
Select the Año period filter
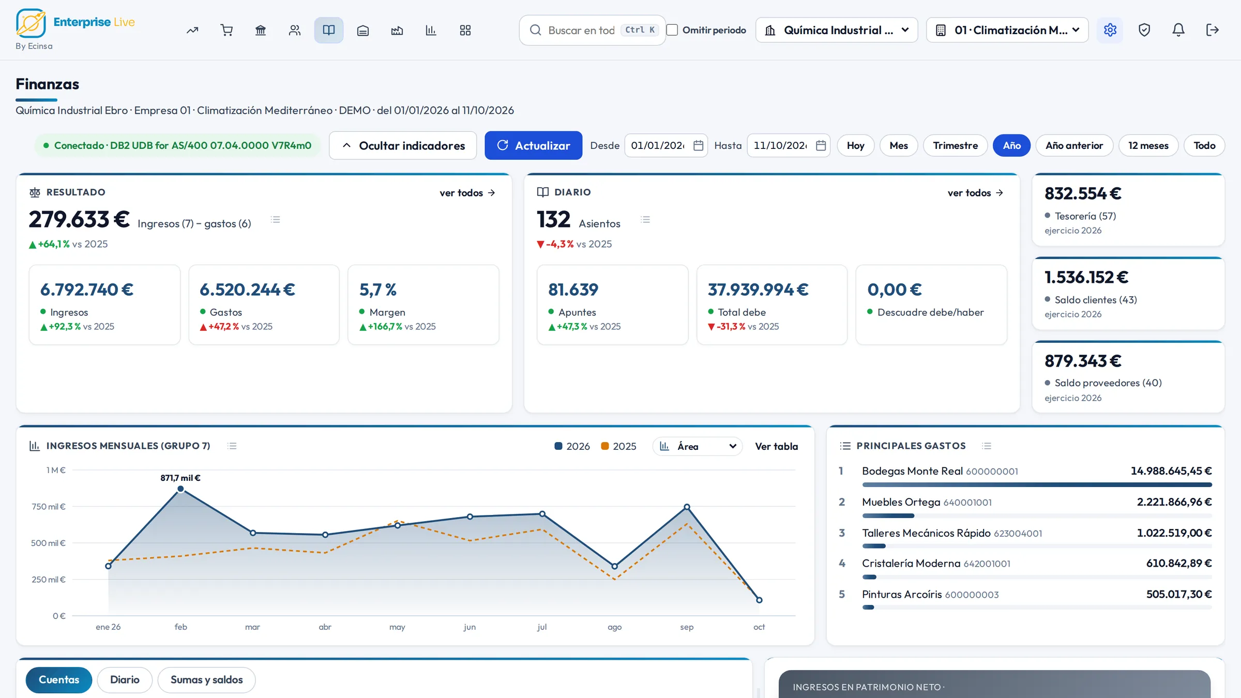click(x=1011, y=145)
